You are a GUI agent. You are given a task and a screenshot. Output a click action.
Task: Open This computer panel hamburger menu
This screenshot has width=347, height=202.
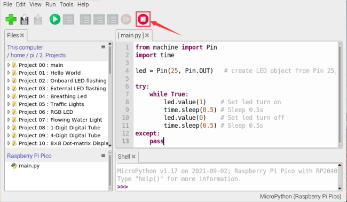[x=103, y=47]
